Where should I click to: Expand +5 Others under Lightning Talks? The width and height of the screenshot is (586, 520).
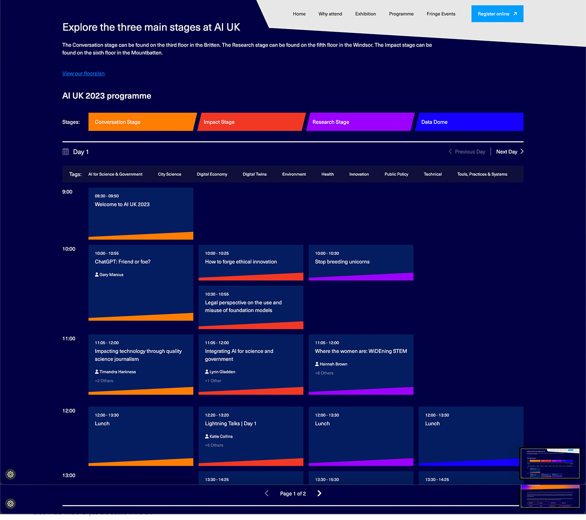[214, 446]
